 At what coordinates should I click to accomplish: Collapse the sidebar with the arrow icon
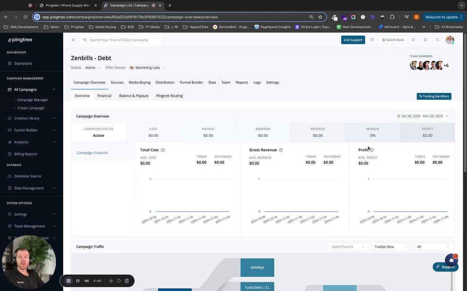(x=73, y=40)
